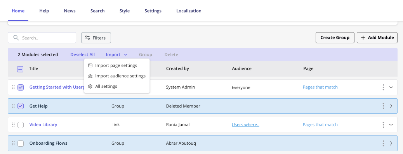
Task: Click the Rania Jamal cell
Action: [x=178, y=125]
